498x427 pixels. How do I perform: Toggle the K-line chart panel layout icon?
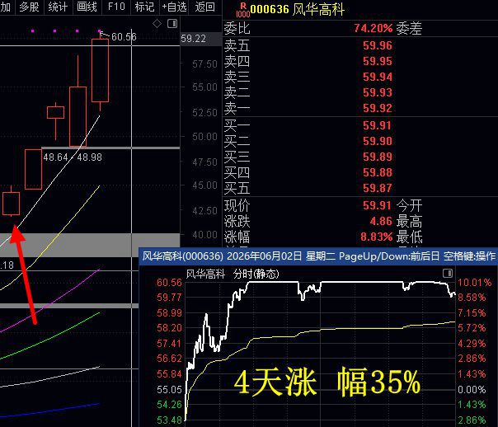point(172,23)
